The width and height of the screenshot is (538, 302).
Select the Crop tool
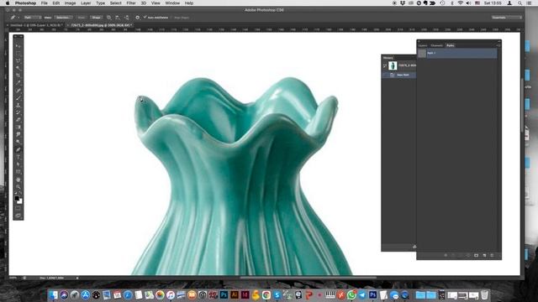(18, 75)
